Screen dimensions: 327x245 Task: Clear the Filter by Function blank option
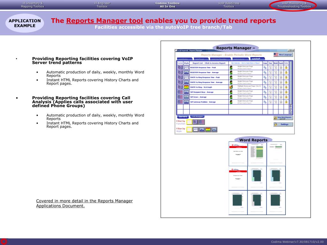tap(189, 122)
